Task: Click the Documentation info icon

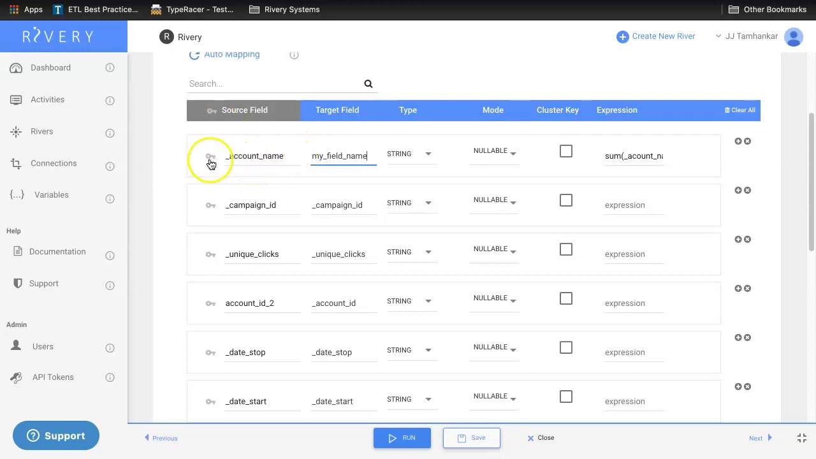Action: [110, 256]
